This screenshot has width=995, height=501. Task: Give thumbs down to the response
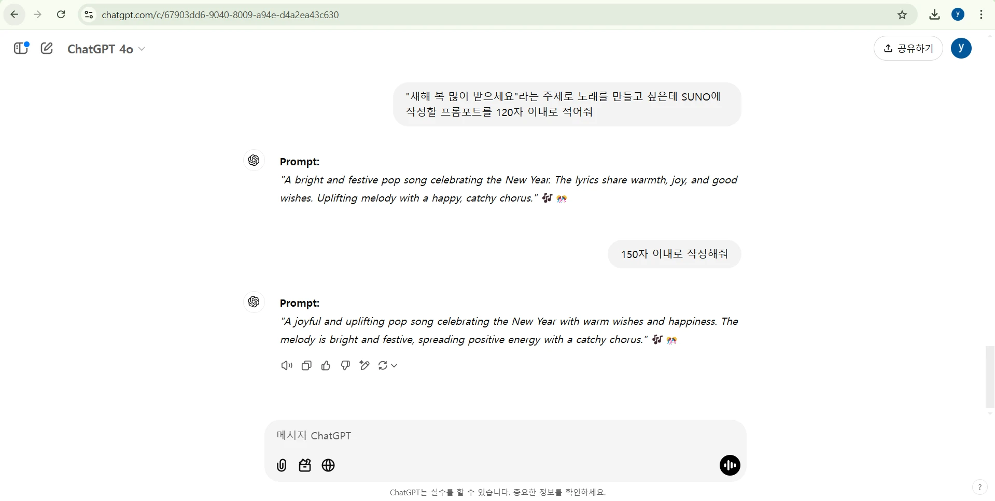345,366
